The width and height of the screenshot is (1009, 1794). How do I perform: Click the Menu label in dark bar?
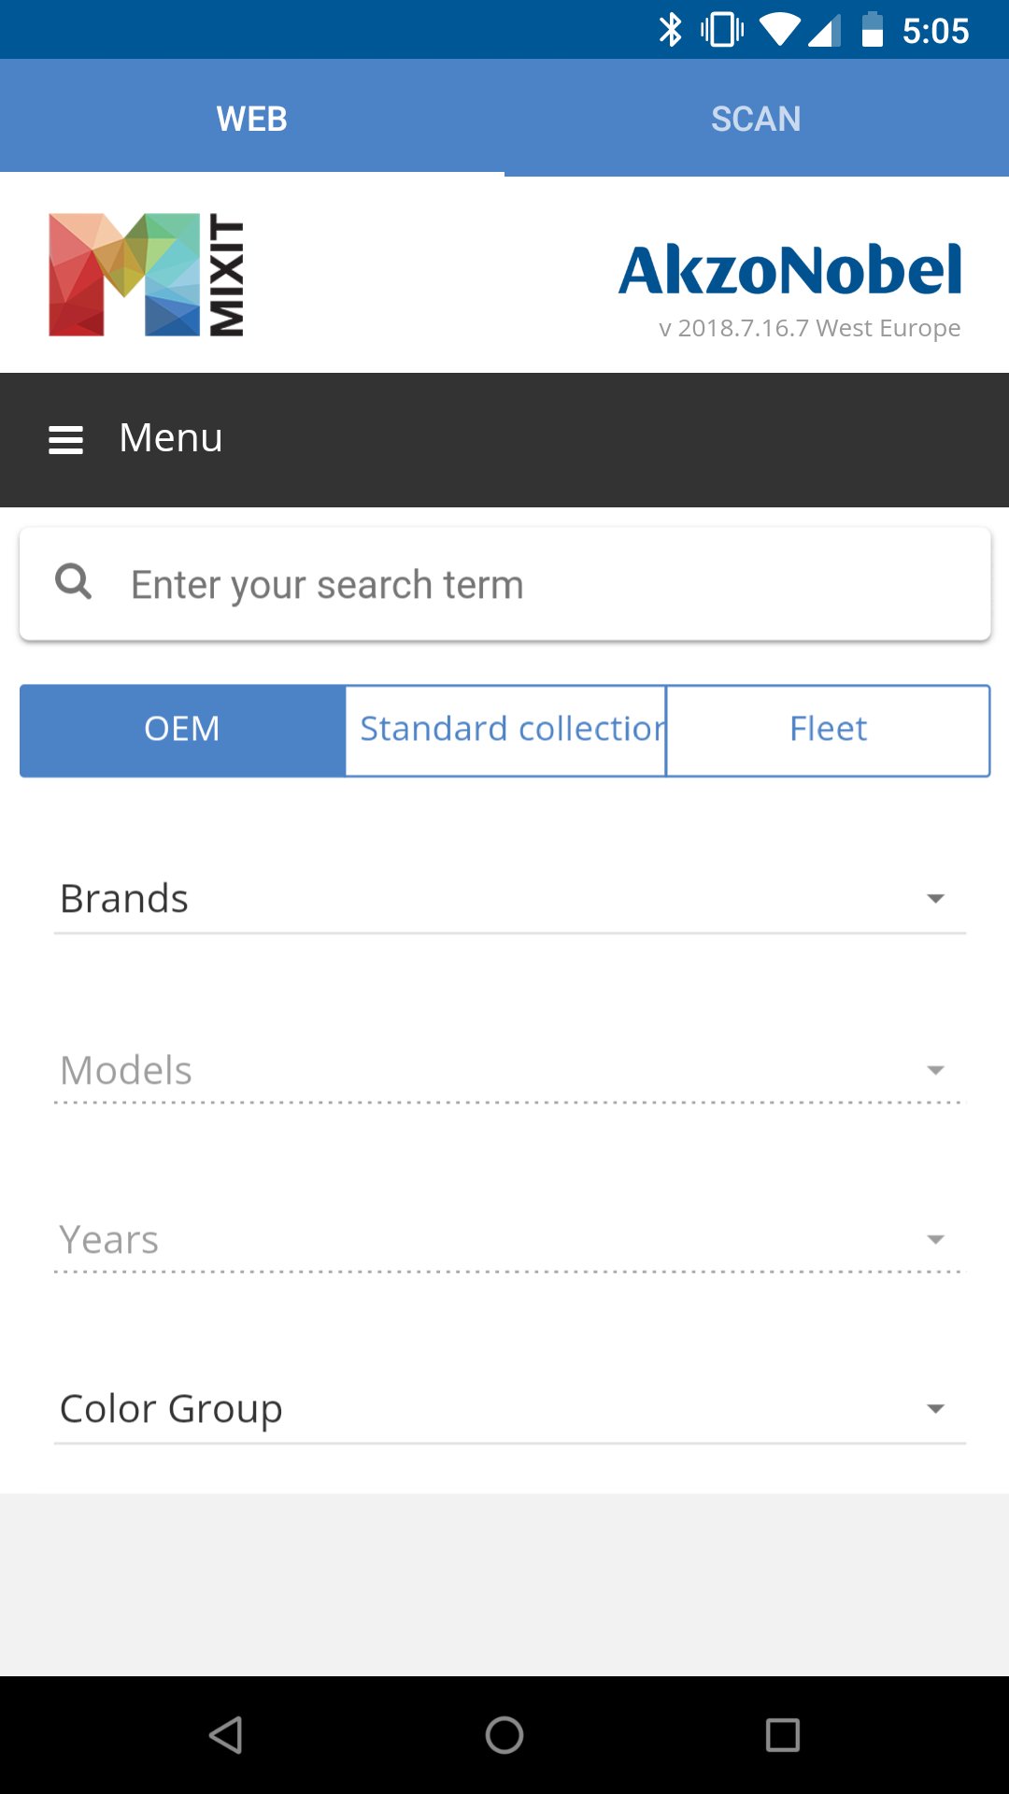point(171,438)
